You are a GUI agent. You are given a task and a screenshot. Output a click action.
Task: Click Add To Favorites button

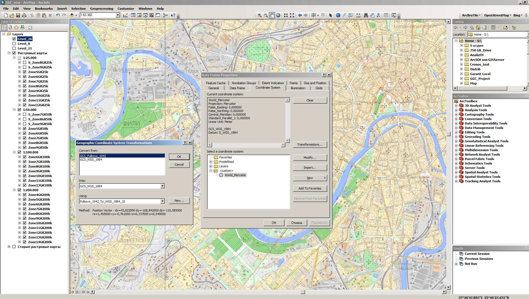(x=310, y=188)
